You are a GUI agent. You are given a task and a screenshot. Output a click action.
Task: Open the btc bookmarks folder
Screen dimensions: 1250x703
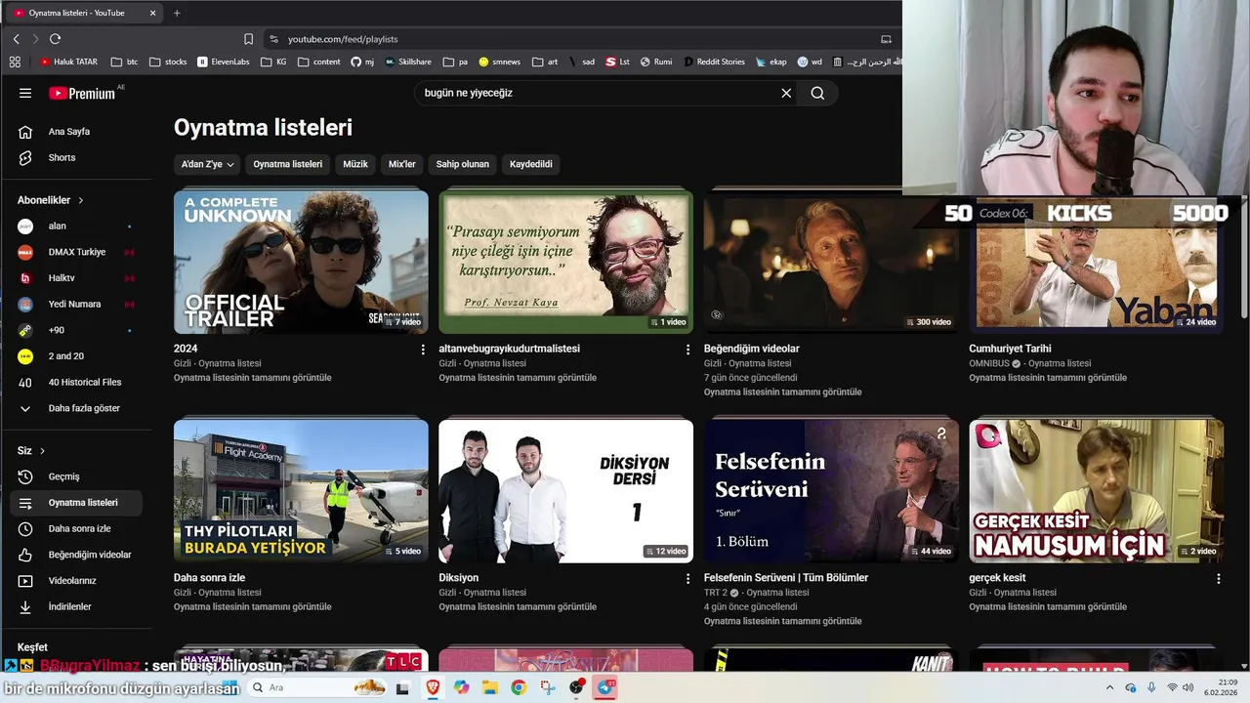tap(124, 62)
